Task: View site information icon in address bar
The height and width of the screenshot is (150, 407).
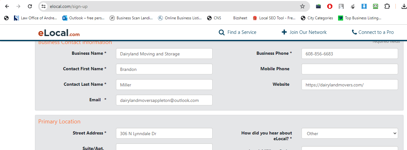Action: [x=44, y=6]
